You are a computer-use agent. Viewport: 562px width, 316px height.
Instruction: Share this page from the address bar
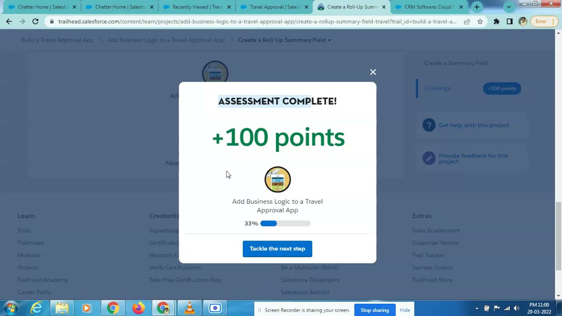coord(467,22)
